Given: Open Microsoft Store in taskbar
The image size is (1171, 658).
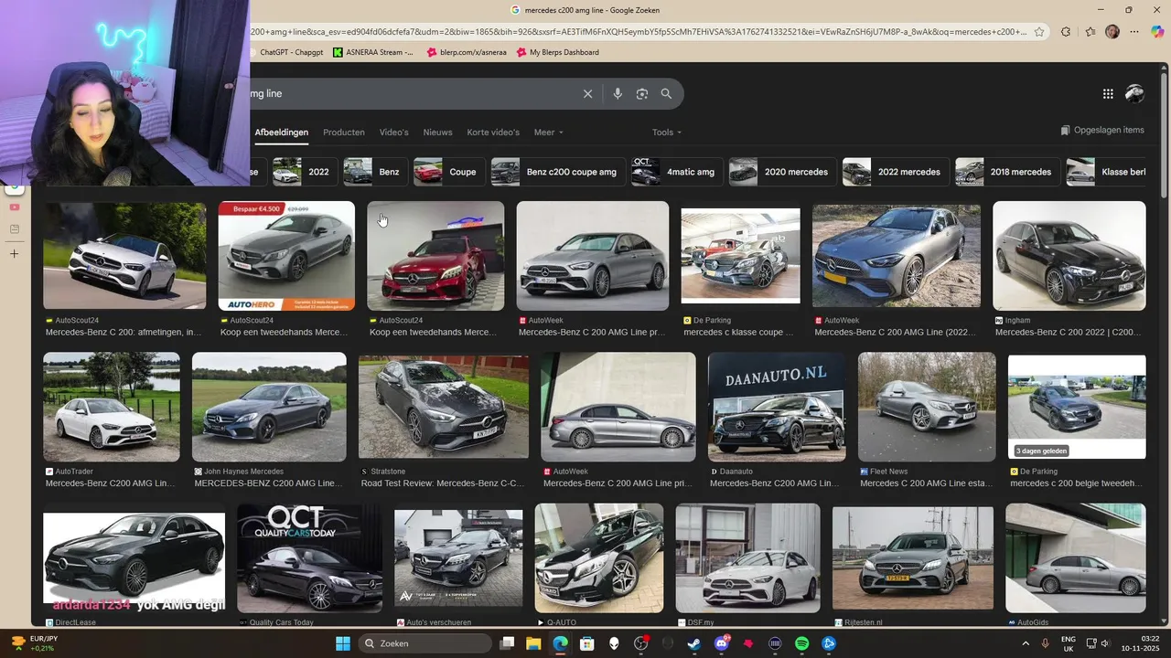Looking at the screenshot, I should (587, 643).
